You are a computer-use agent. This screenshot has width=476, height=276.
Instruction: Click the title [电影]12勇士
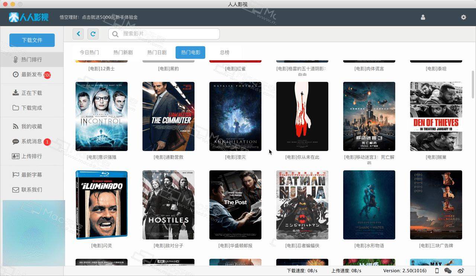click(102, 69)
